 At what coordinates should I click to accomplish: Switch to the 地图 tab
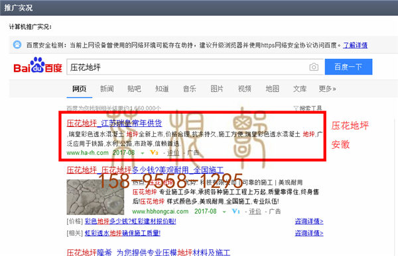pyautogui.click(x=273, y=89)
